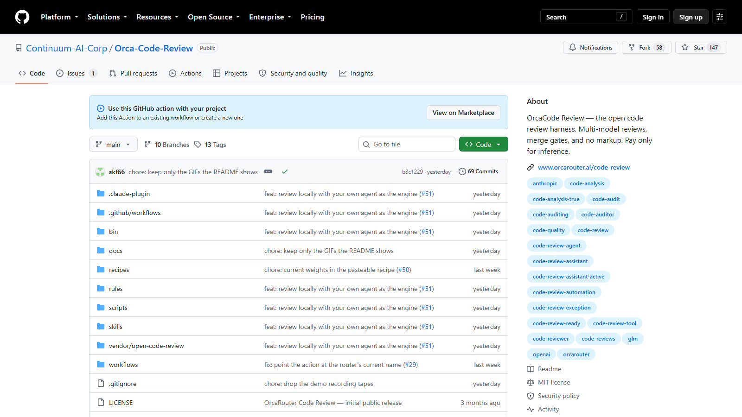
Task: Select the Code tab
Action: pos(32,74)
